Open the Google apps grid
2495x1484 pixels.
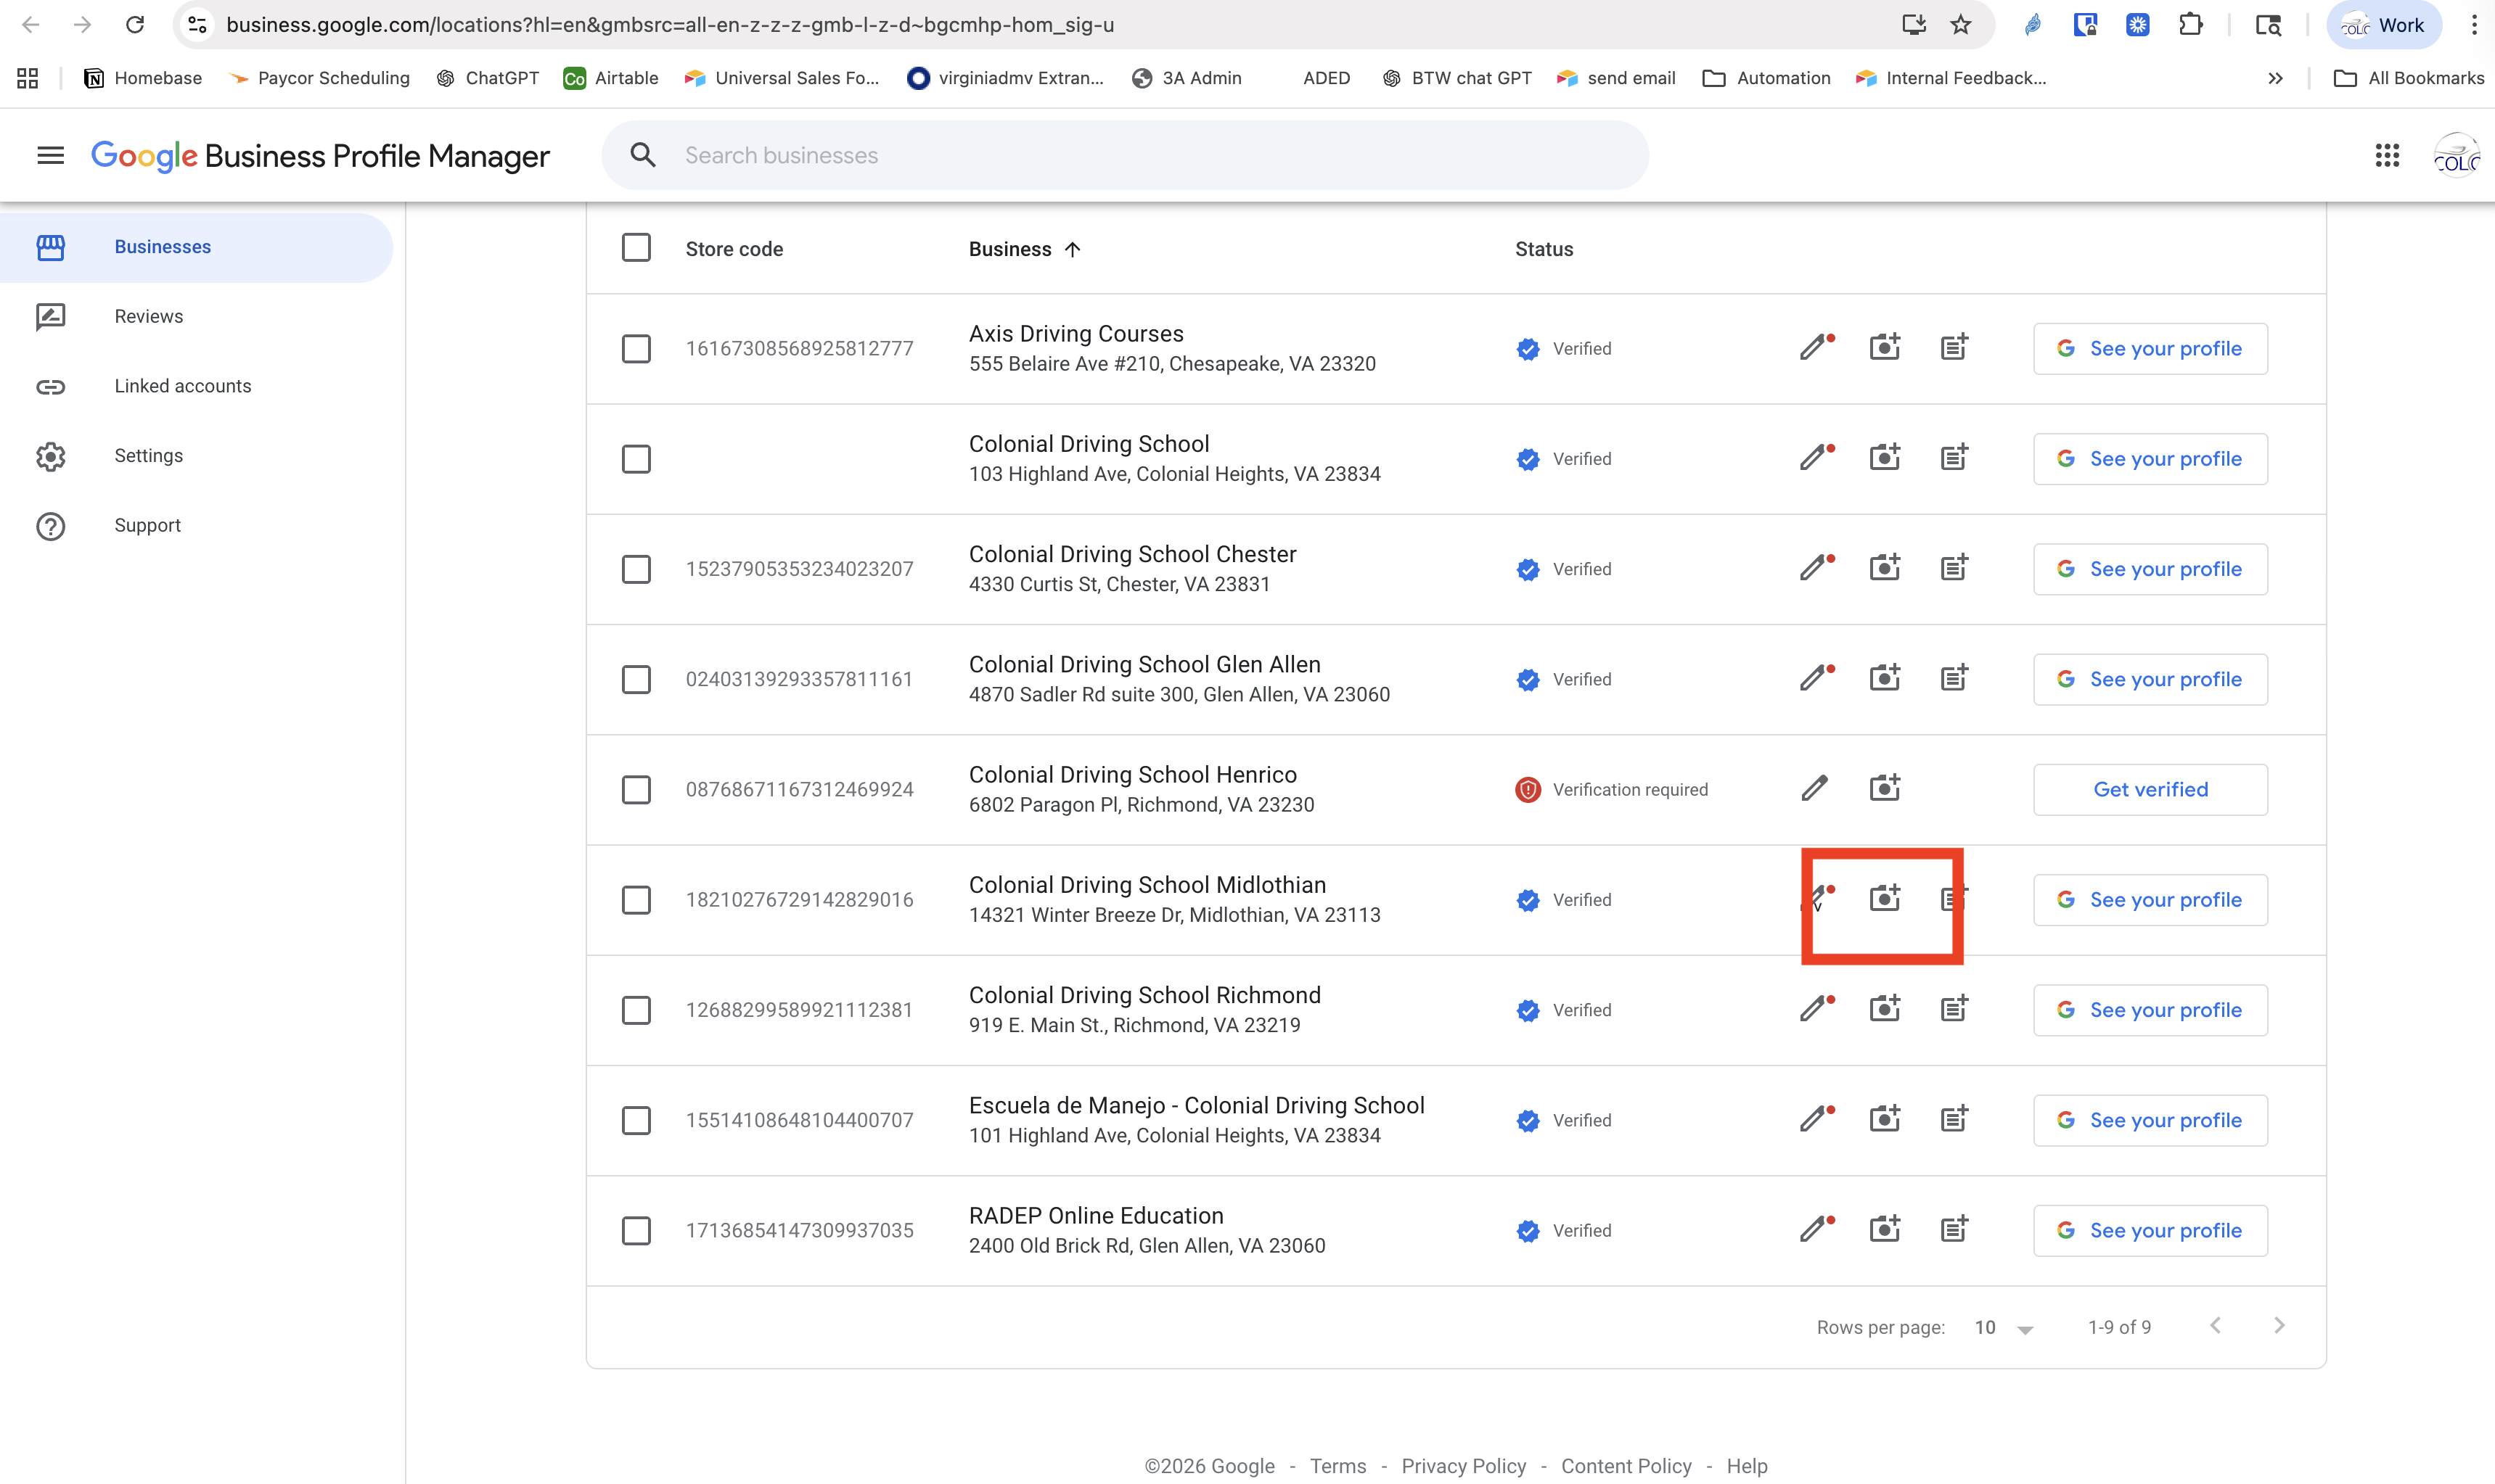2387,155
